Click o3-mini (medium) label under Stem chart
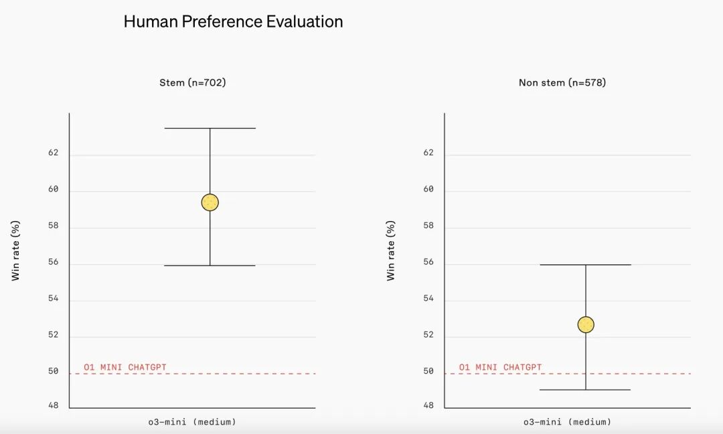Viewport: 723px width, 434px height. click(x=192, y=421)
